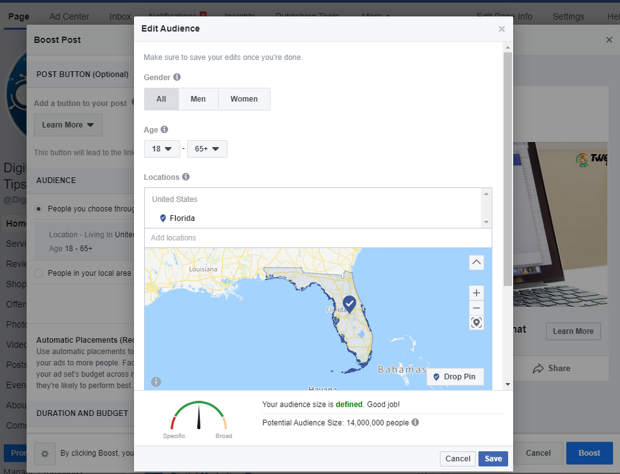Open the Ad Center tab

(69, 16)
